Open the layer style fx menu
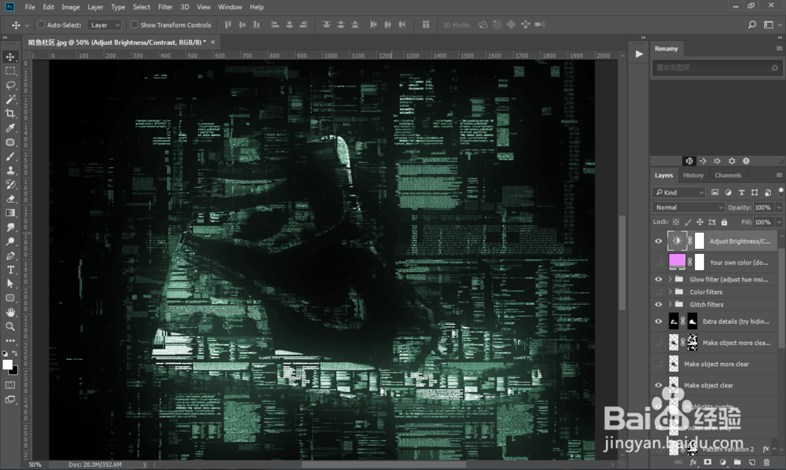 click(x=693, y=462)
